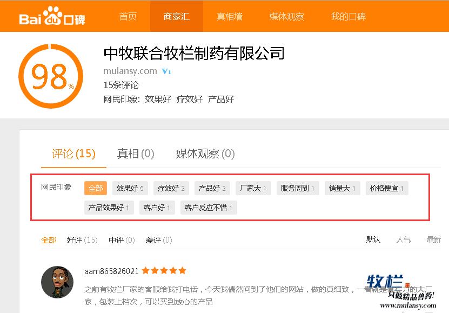Open the username aam865826021

coord(112,271)
